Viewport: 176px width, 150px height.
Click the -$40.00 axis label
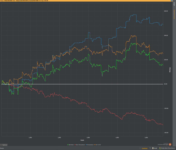click(x=166, y=133)
